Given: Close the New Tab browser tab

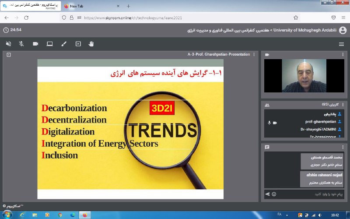Looking at the screenshot, I should click(x=118, y=6).
